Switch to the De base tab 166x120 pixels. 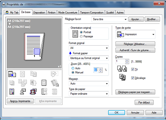click(x=26, y=12)
